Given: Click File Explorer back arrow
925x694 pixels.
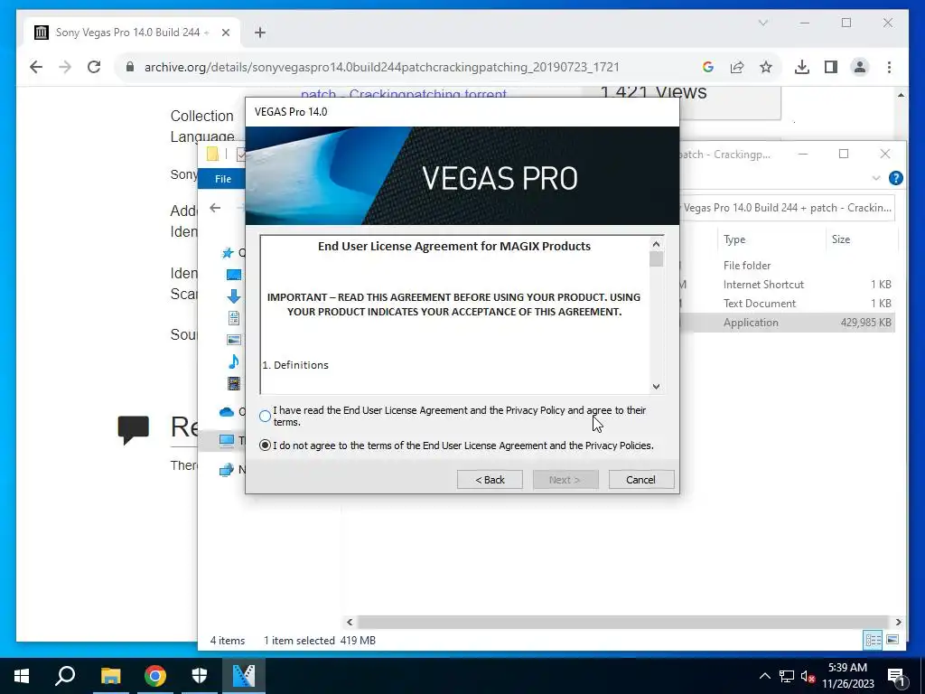Looking at the screenshot, I should coord(215,208).
